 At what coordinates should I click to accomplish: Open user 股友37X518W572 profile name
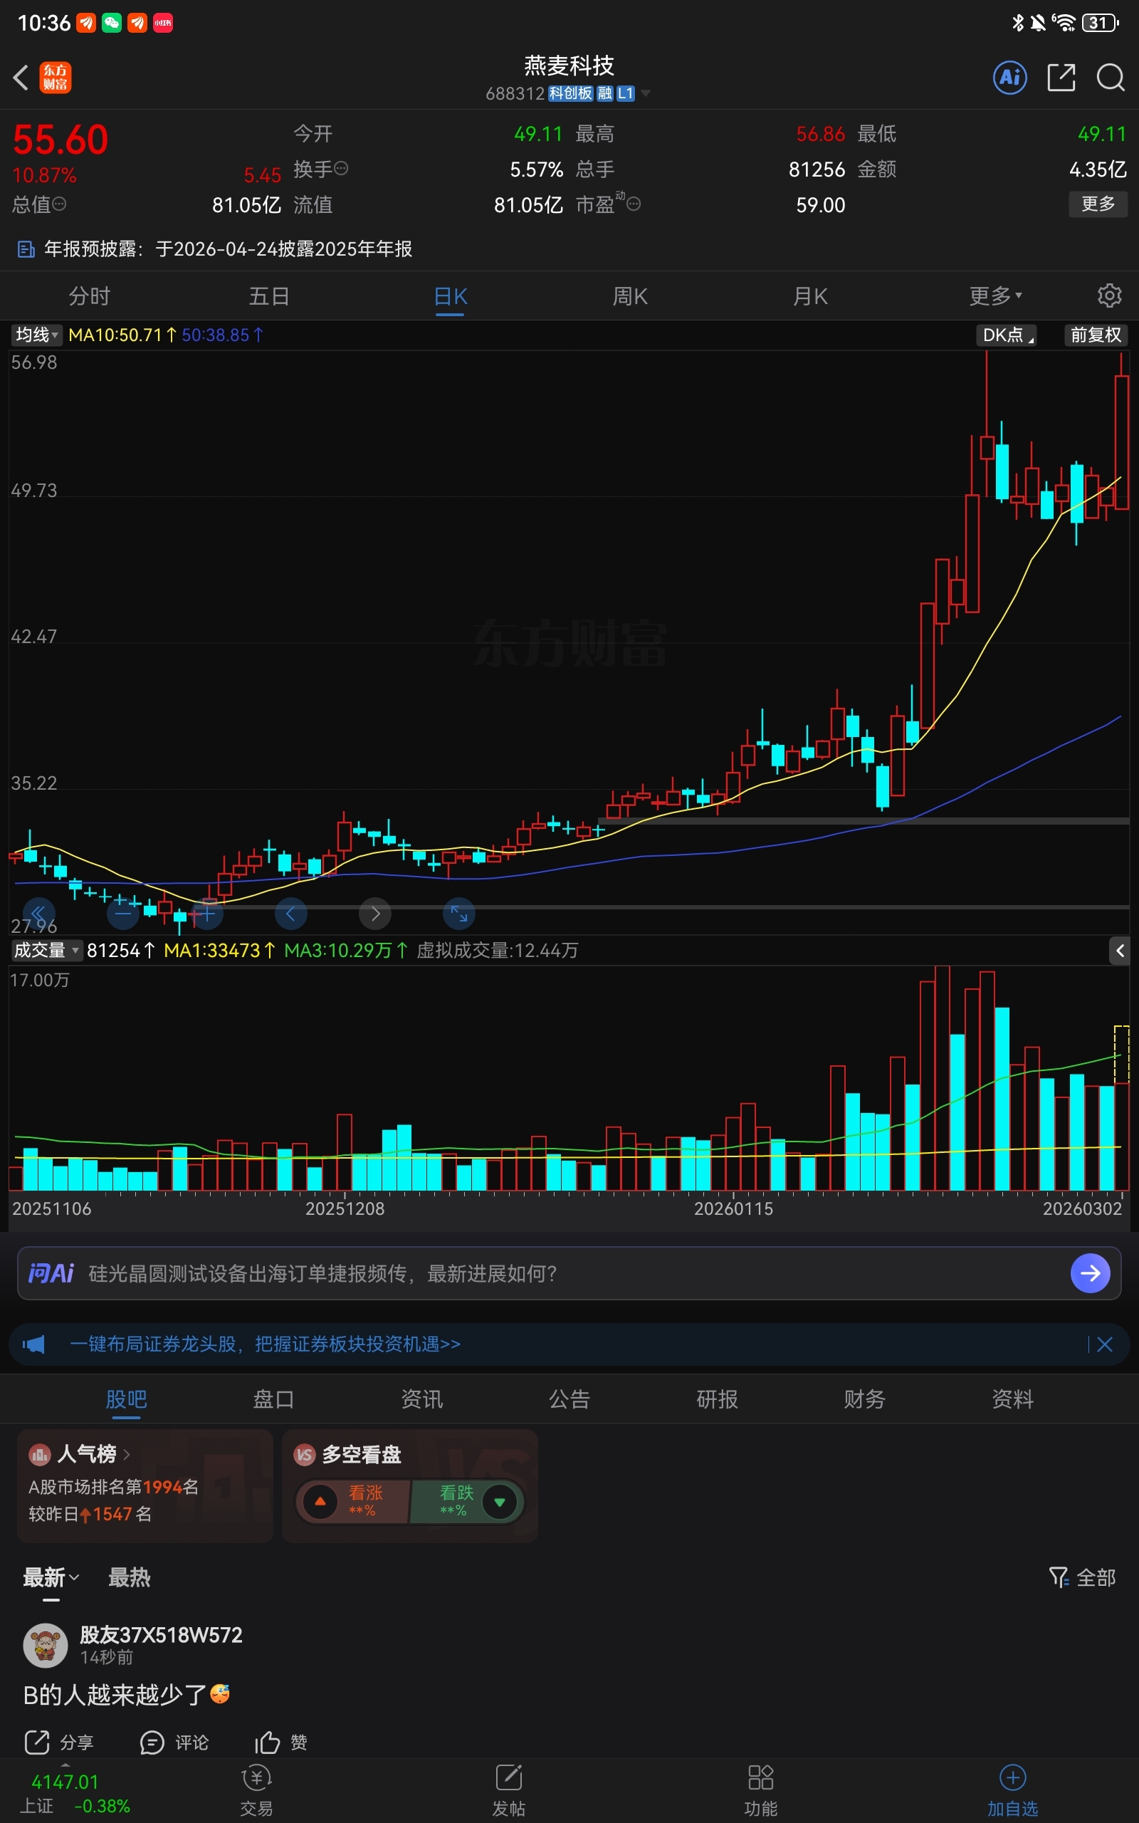161,1635
